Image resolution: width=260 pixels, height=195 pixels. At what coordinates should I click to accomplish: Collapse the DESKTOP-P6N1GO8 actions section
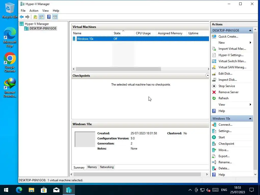[250, 30]
